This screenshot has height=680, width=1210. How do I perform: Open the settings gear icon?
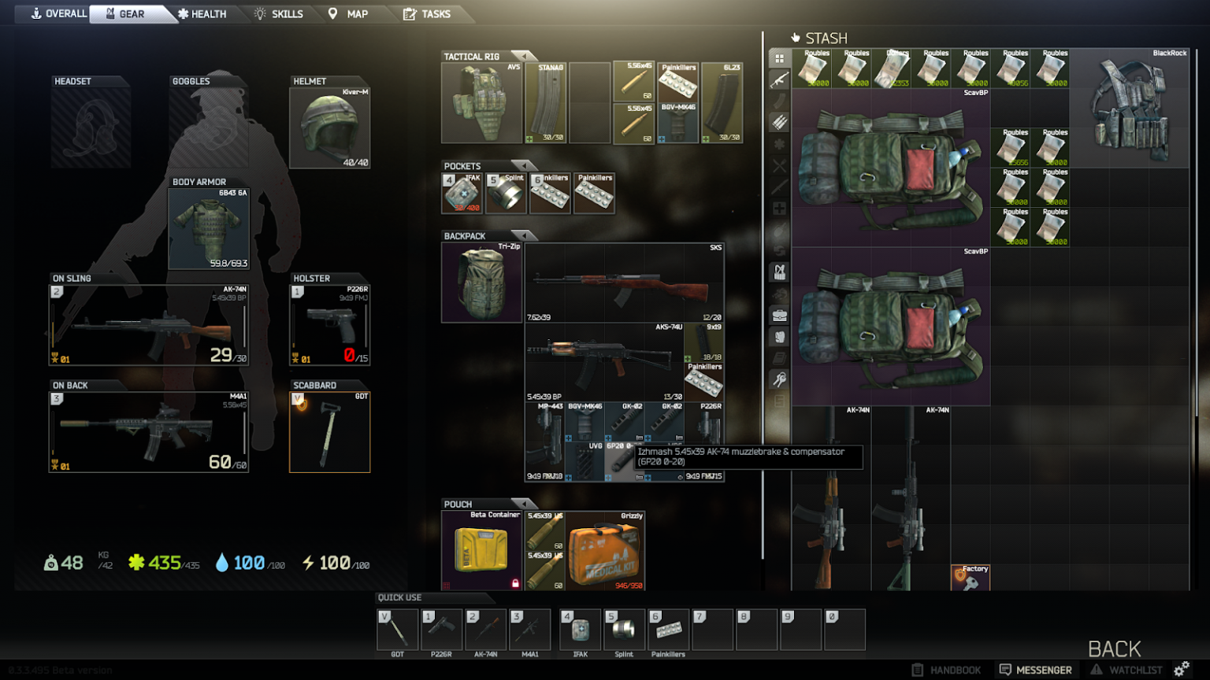[1182, 669]
